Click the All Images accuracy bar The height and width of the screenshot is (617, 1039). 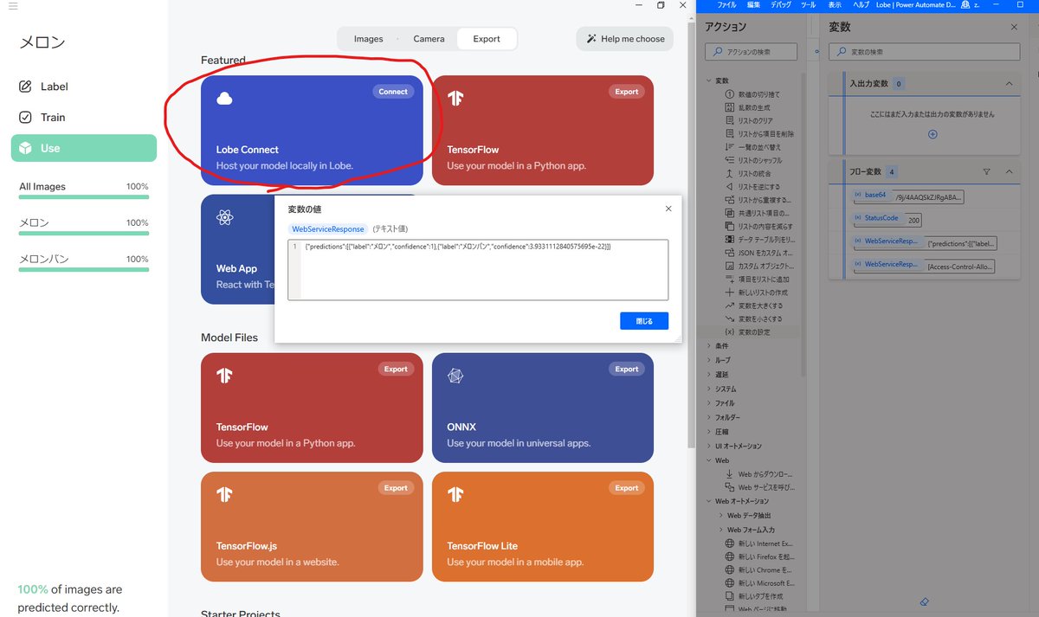point(84,197)
